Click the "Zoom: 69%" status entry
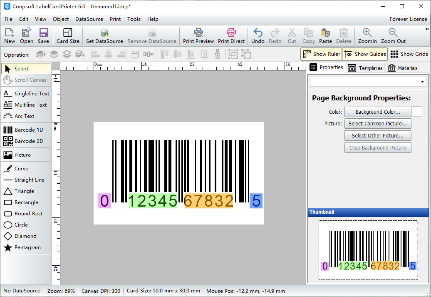The height and width of the screenshot is (297, 431). [61, 291]
